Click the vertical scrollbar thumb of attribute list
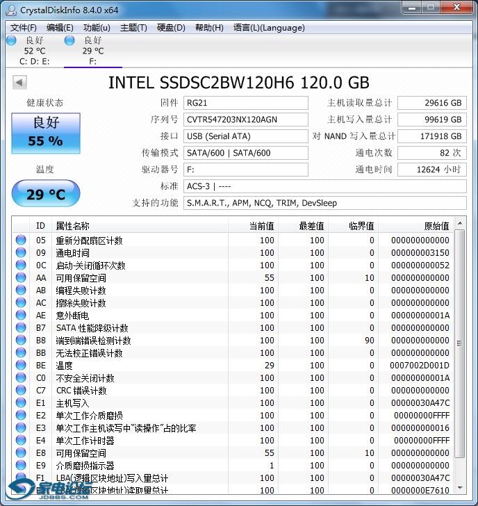Image resolution: width=478 pixels, height=506 pixels. point(460,343)
